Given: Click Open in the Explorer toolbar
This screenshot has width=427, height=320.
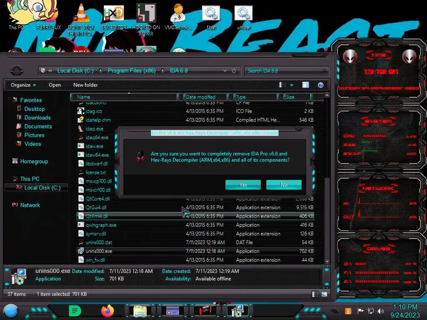Looking at the screenshot, I should (x=55, y=85).
